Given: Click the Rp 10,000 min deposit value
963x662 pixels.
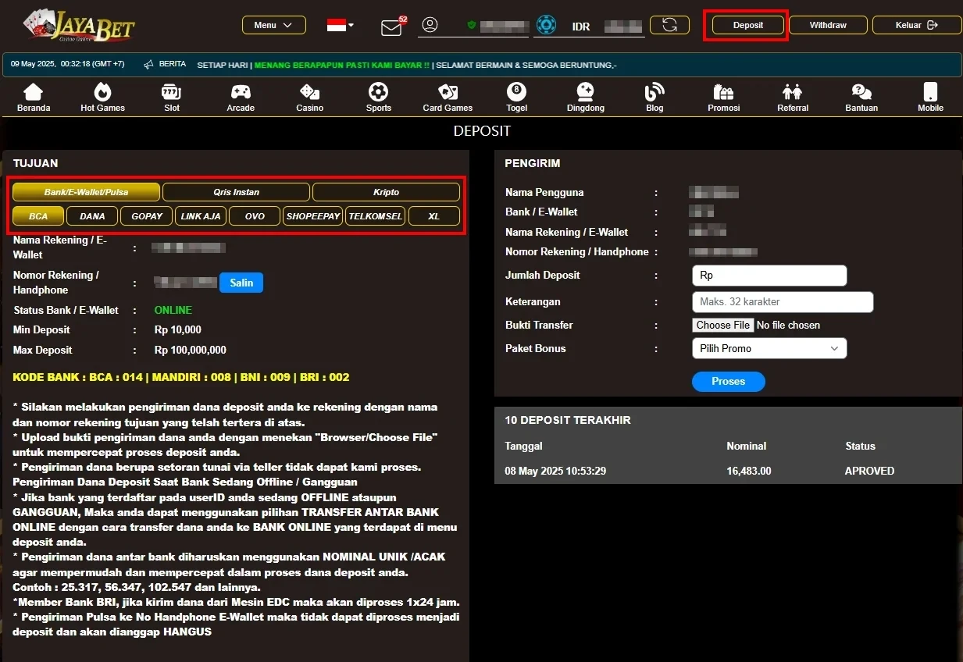Looking at the screenshot, I should click(177, 329).
